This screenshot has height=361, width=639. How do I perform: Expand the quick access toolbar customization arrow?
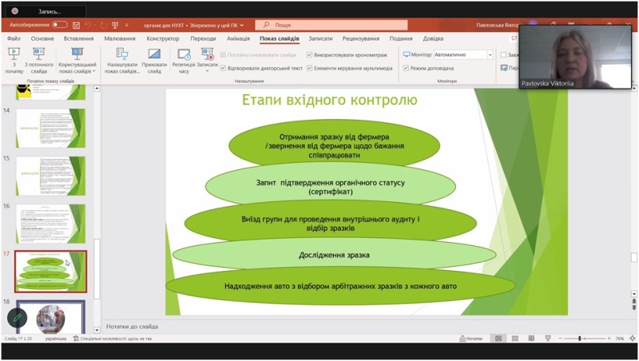[127, 26]
